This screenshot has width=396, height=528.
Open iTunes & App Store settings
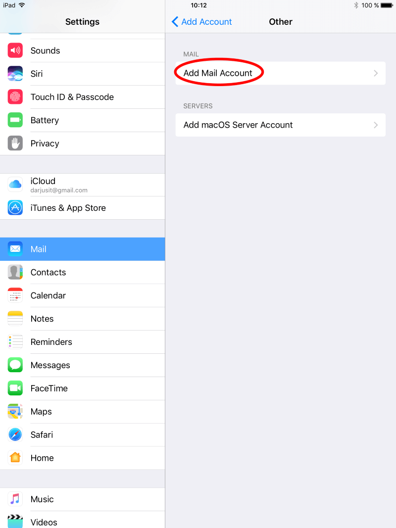(x=83, y=208)
